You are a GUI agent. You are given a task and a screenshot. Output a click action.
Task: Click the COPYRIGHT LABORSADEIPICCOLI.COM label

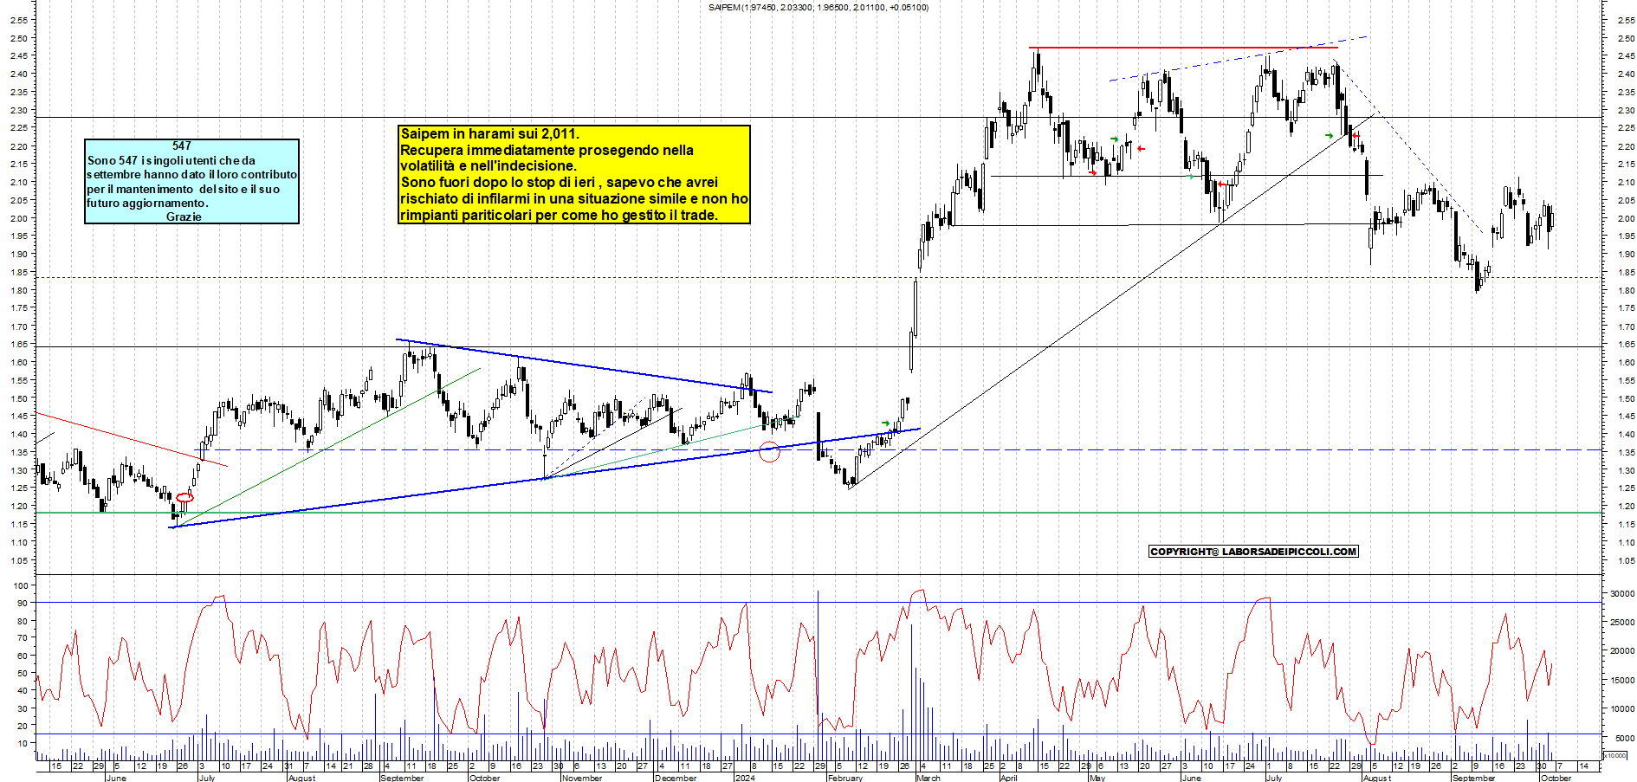tap(1253, 552)
